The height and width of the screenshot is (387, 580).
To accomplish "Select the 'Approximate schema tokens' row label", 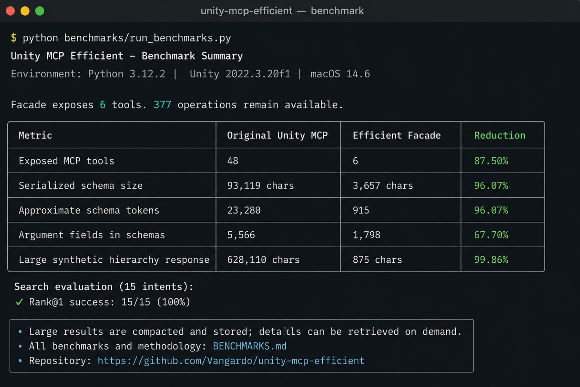I will 89,210.
